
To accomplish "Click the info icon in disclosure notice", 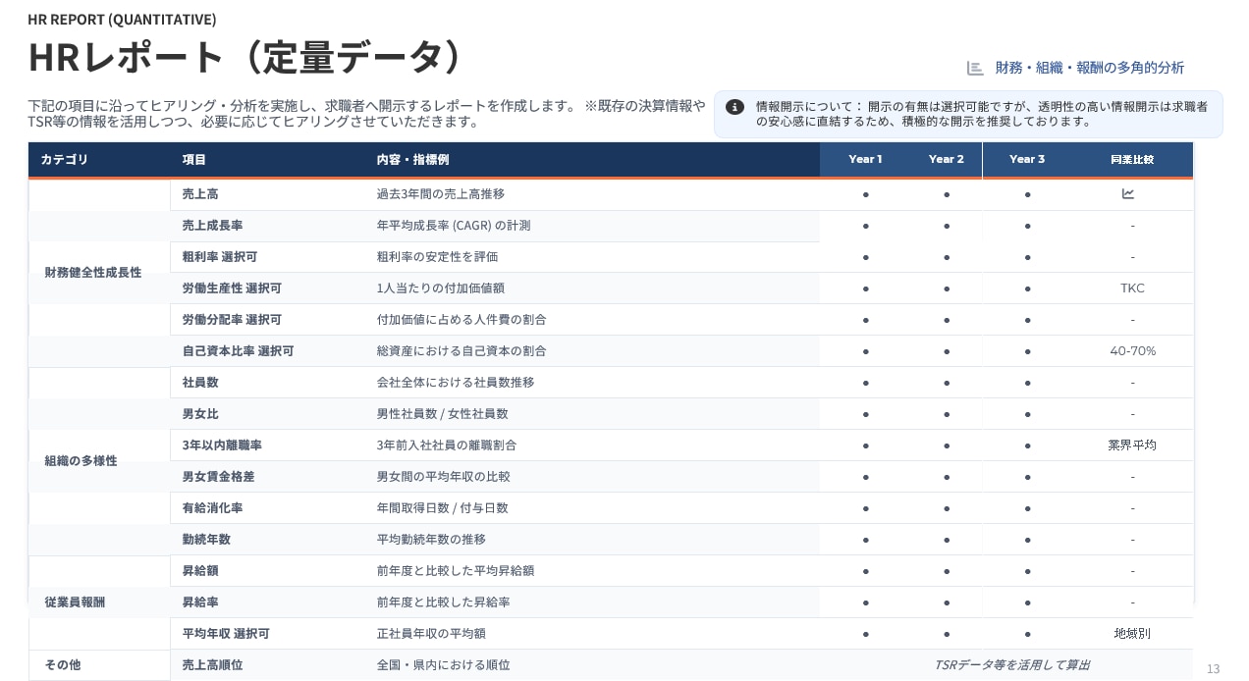I will (x=734, y=107).
